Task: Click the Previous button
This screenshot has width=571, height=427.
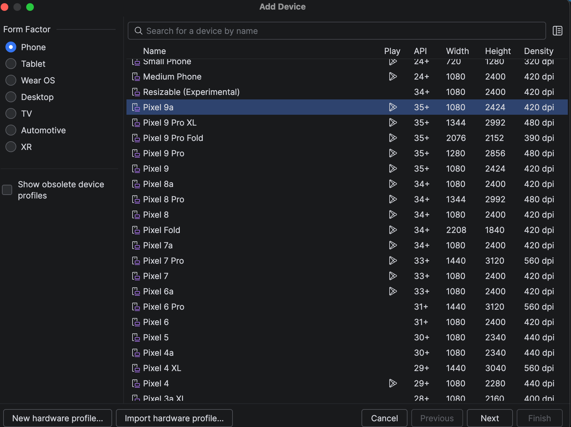Action: click(437, 418)
